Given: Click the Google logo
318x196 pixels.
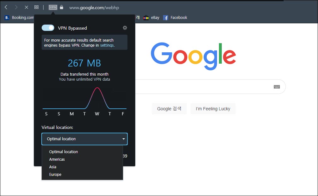Looking at the screenshot, I should coord(193,56).
